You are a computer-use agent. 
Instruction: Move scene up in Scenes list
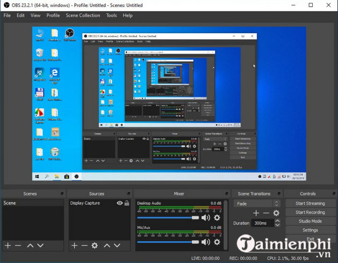30,245
